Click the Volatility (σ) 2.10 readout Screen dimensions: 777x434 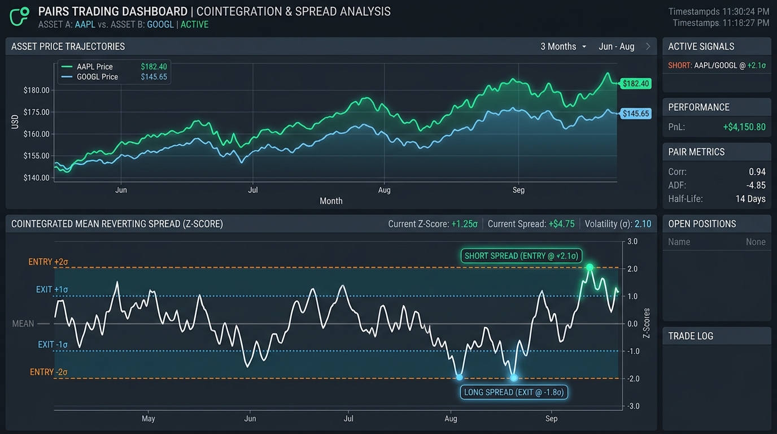pyautogui.click(x=618, y=224)
